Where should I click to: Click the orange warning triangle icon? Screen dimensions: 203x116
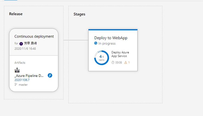126,62
